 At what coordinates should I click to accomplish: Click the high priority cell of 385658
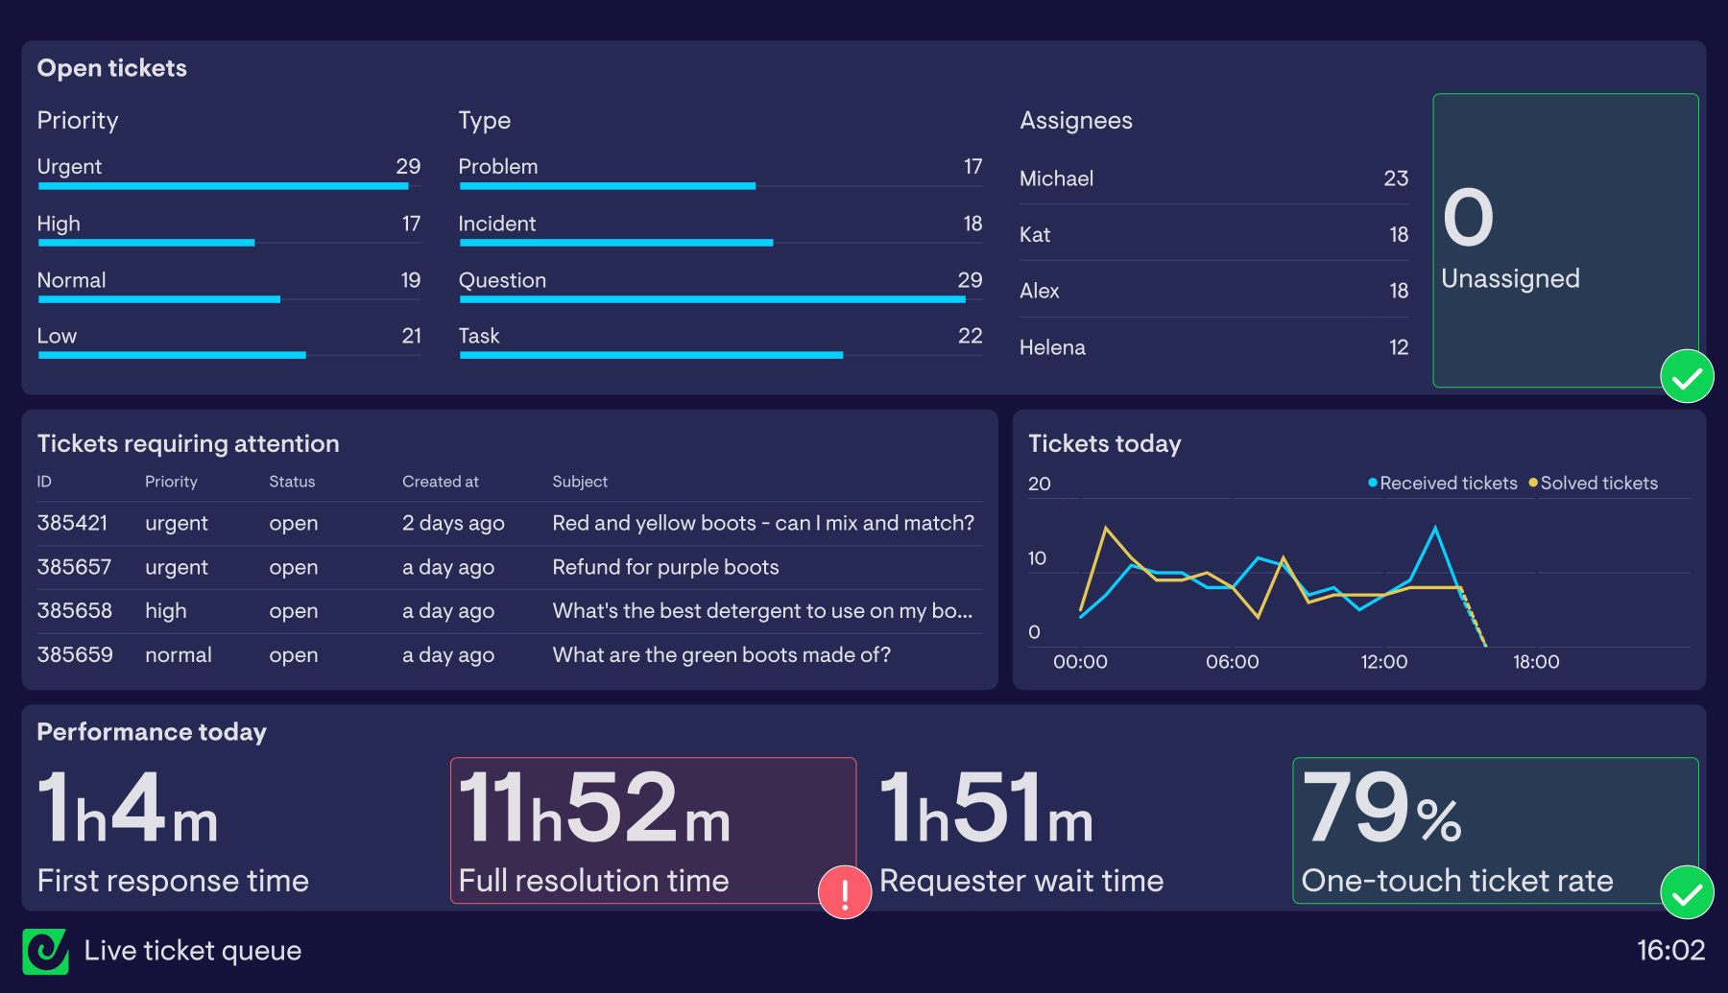(165, 611)
